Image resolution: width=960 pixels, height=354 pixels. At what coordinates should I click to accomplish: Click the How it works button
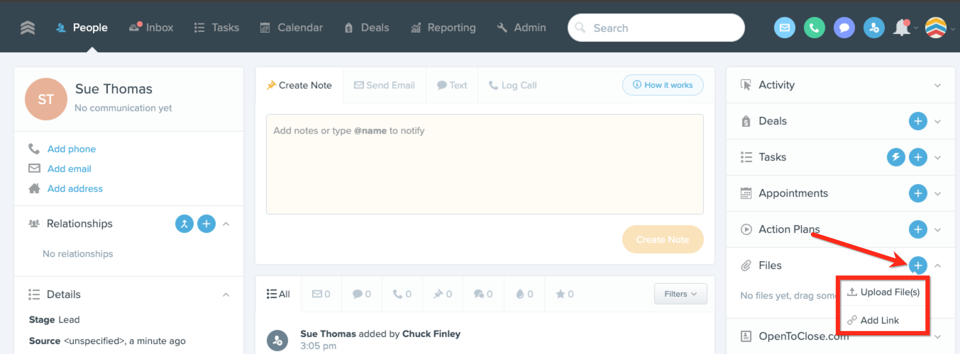[663, 85]
